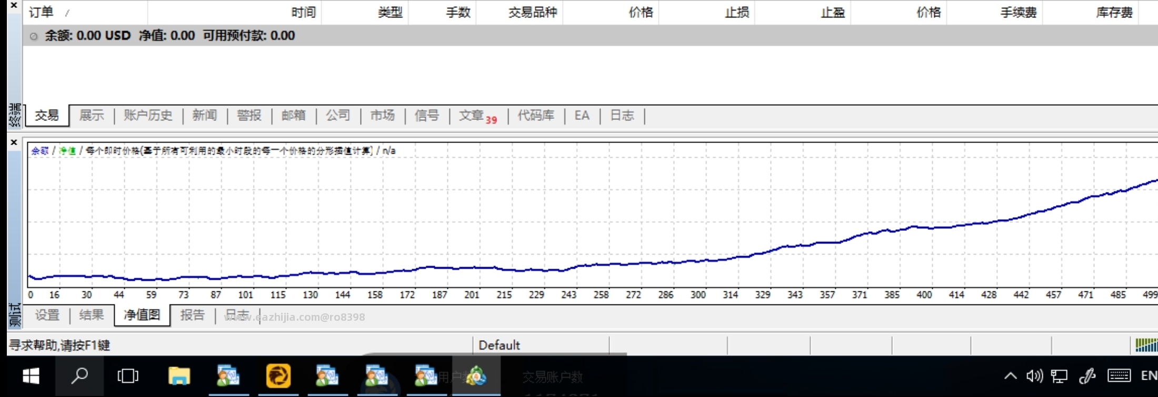Open the 代码库 tab
This screenshot has height=397, width=1158.
point(536,115)
